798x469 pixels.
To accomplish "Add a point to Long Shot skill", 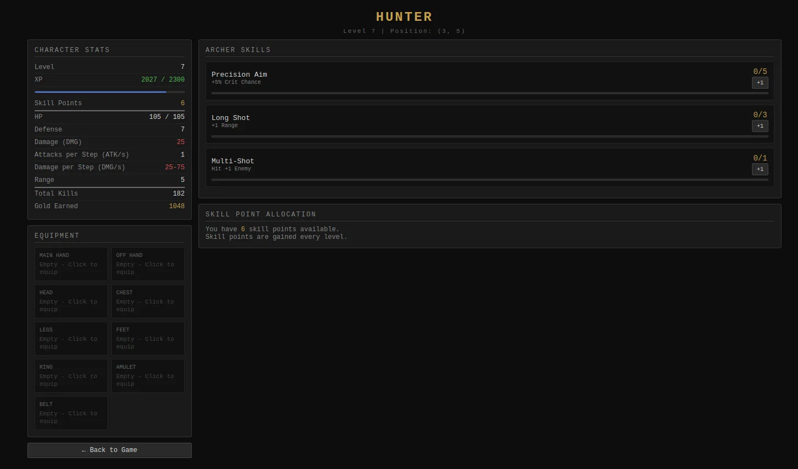I will click(760, 126).
